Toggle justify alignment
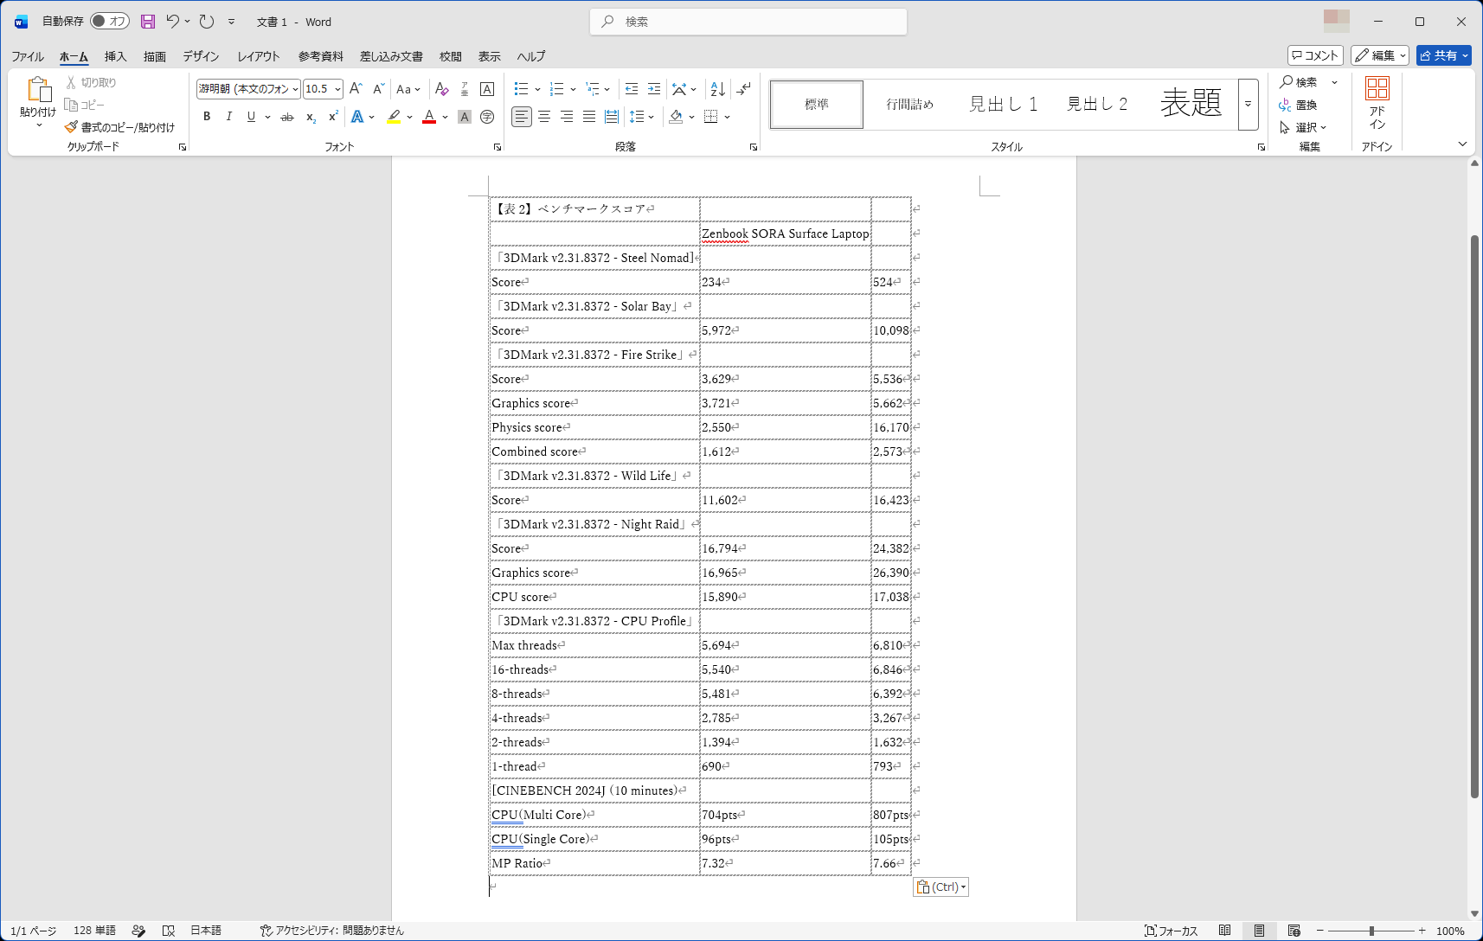The width and height of the screenshot is (1483, 941). click(x=589, y=117)
